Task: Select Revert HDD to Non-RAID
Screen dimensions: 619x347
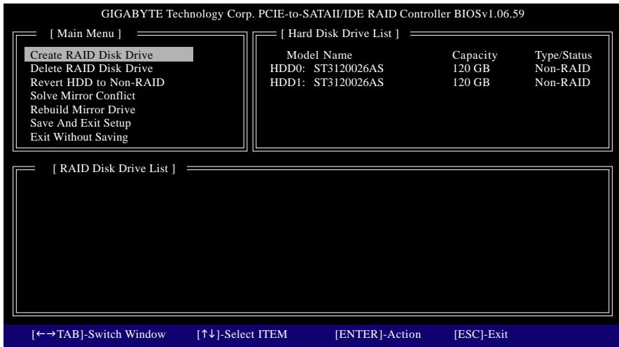Action: pos(97,82)
